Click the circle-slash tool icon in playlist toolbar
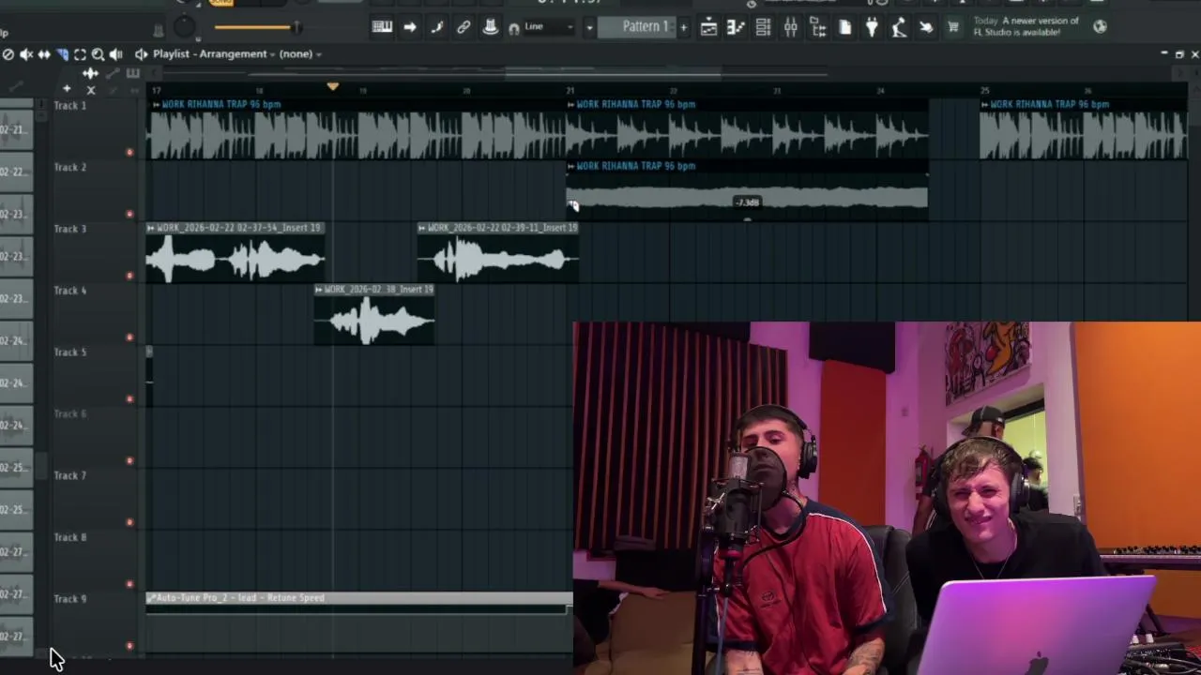 (x=8, y=54)
